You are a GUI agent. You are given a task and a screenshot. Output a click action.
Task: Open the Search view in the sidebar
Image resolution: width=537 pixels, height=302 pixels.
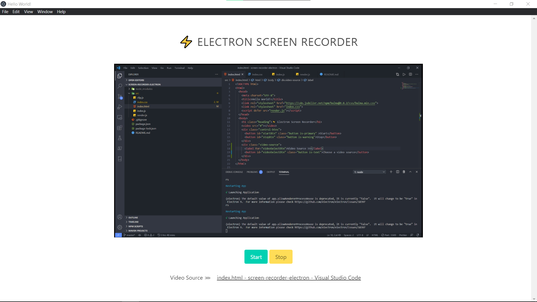point(120,86)
